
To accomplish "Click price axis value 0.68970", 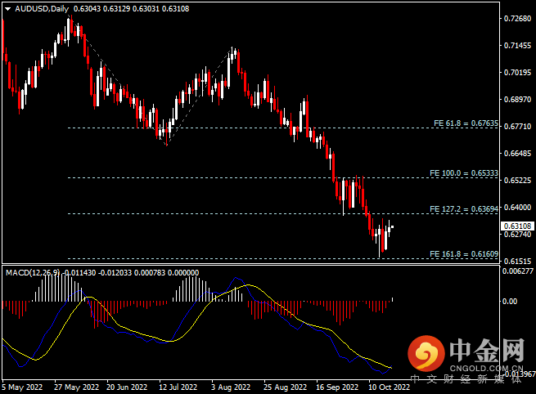I will click(518, 100).
